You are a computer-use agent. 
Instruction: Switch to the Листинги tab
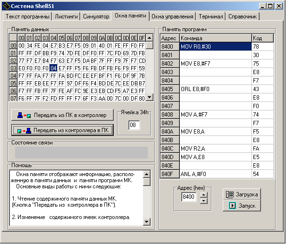[66, 17]
